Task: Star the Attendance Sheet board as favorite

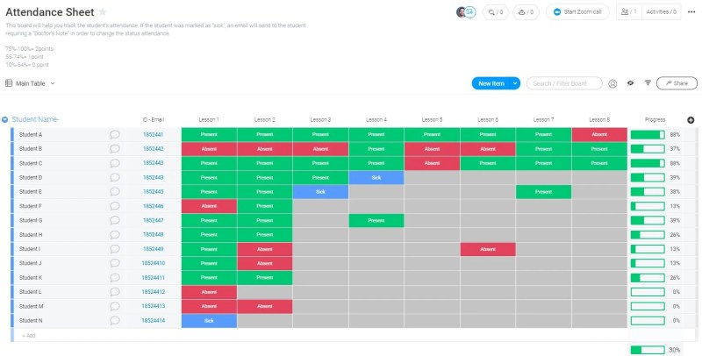Action: (x=103, y=12)
